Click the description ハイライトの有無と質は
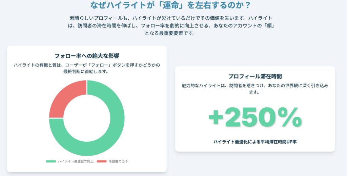Viewport: 347px width, 176px height. tap(87, 68)
